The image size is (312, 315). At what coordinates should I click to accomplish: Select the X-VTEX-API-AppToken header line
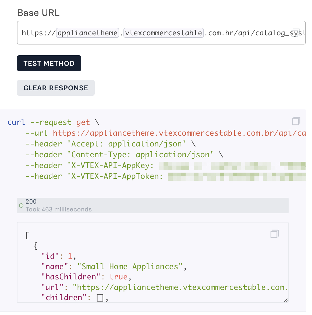(165, 176)
